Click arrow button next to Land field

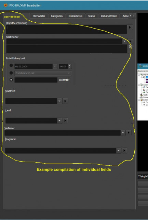(65, 121)
